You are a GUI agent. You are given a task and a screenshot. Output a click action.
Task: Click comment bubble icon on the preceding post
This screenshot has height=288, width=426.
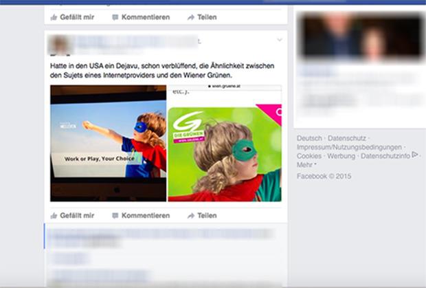(115, 17)
